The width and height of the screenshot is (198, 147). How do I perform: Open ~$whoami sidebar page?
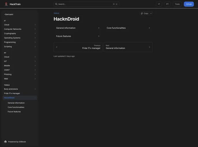click(20, 14)
